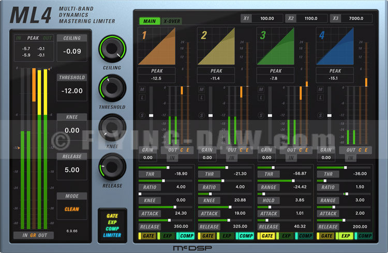Click band 3 RELEASE value 40.32
Viewport: 388px width, 253px height.
(300, 226)
